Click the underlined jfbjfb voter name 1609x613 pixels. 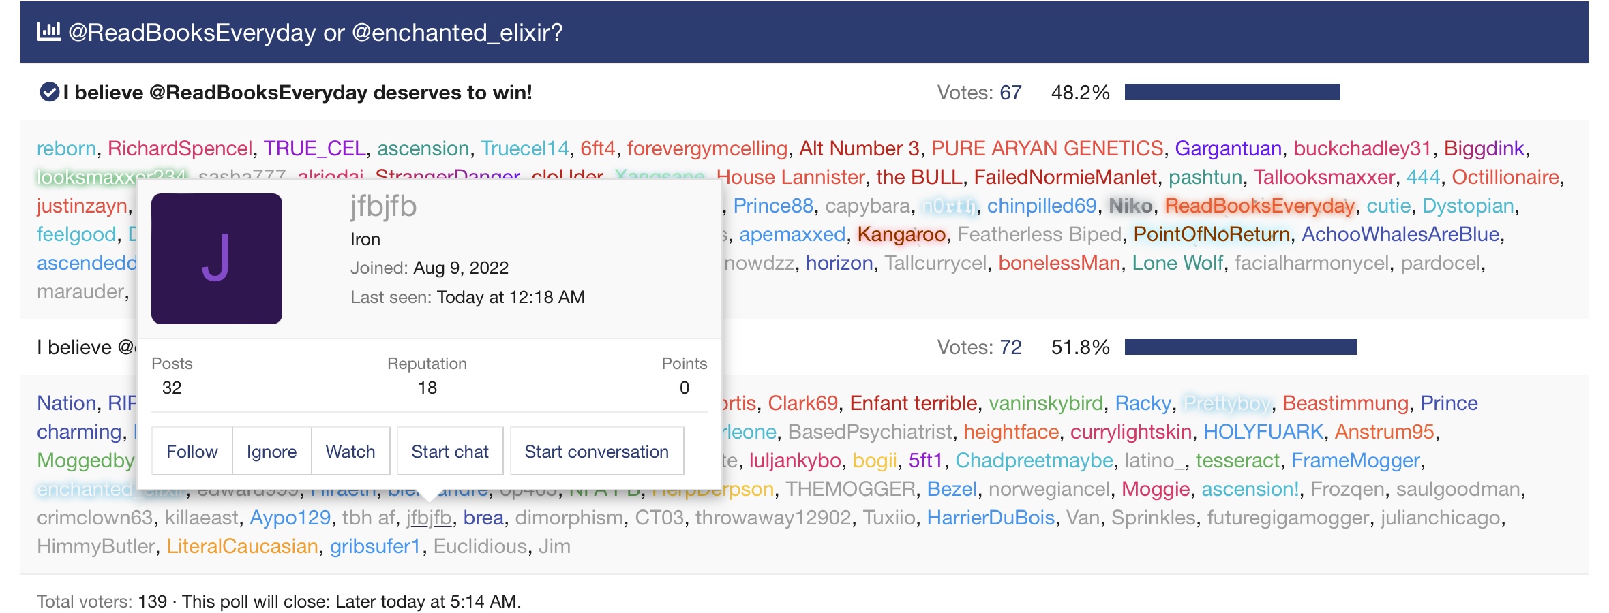[x=429, y=518]
